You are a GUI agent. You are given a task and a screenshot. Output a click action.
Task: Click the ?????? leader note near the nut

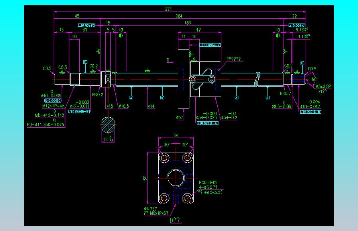click(x=234, y=59)
